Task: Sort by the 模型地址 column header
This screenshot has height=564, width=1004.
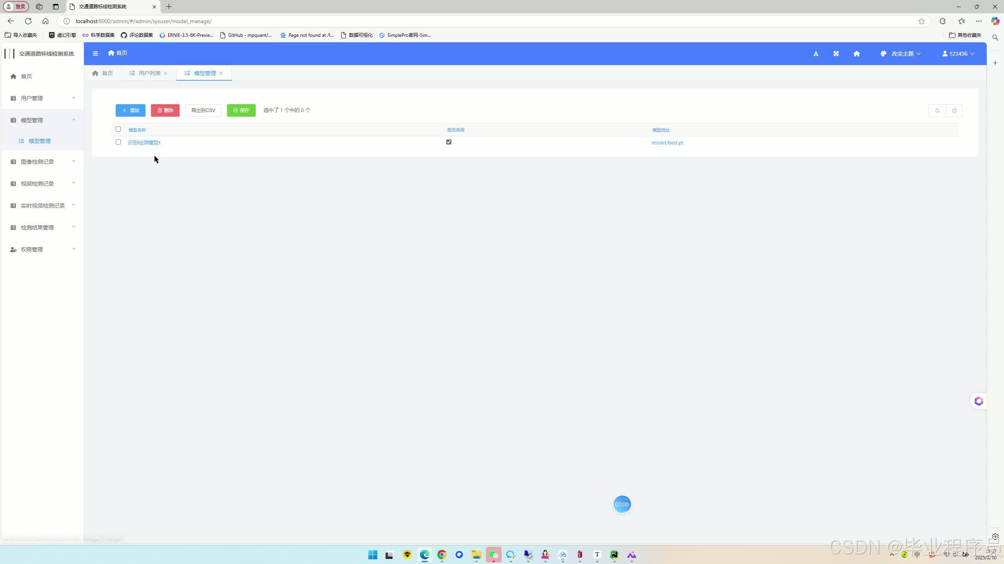Action: [x=661, y=130]
